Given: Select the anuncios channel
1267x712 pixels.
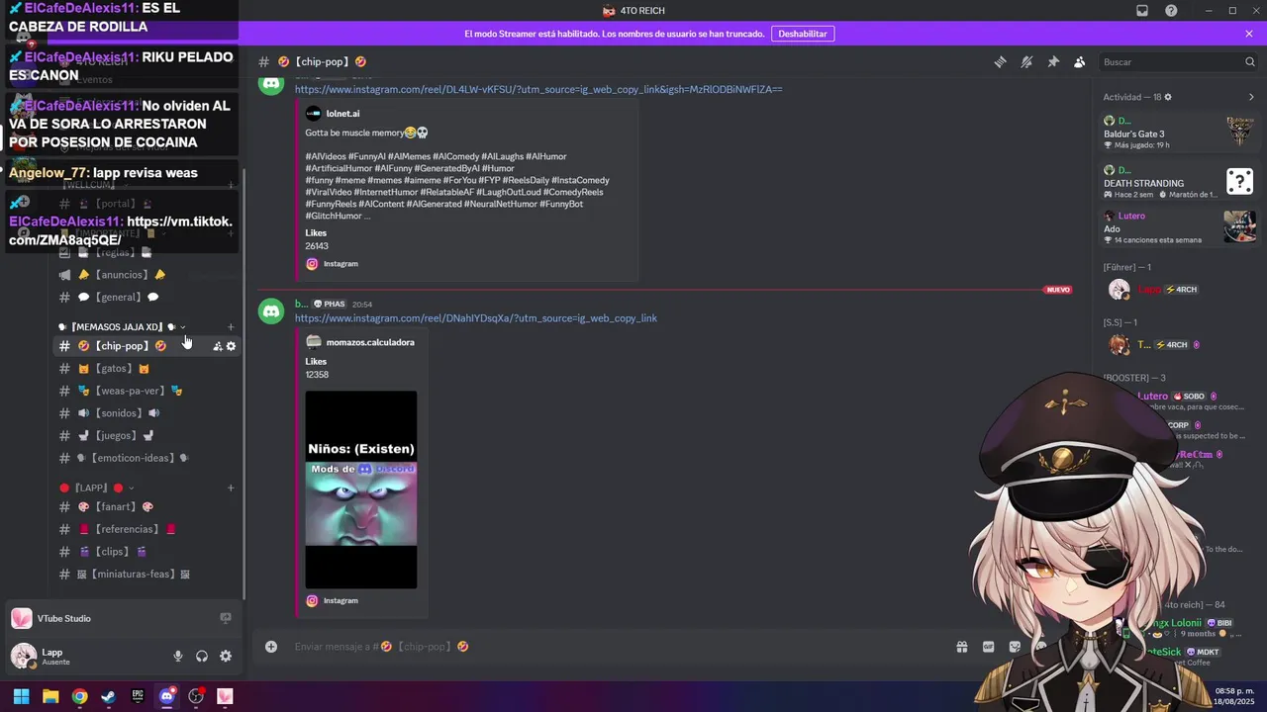Looking at the screenshot, I should pos(146,275).
